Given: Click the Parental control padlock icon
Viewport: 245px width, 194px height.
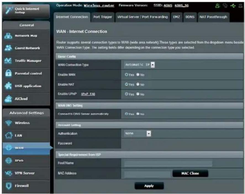Looking at the screenshot, I should [8, 73].
